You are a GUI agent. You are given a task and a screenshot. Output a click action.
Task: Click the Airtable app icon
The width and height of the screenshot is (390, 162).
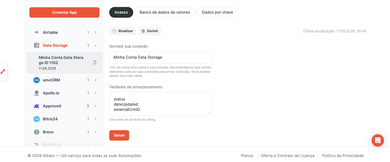pos(37,33)
